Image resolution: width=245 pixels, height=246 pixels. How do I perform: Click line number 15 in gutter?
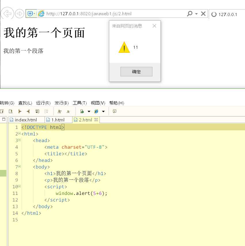tap(15, 220)
